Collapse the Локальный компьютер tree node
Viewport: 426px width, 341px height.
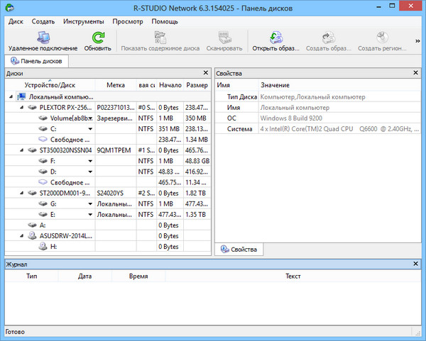(12, 97)
